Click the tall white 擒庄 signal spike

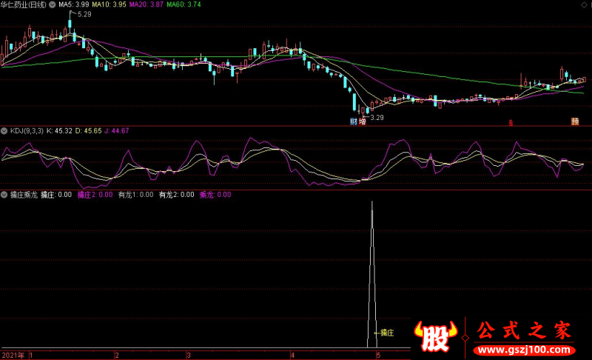point(372,274)
